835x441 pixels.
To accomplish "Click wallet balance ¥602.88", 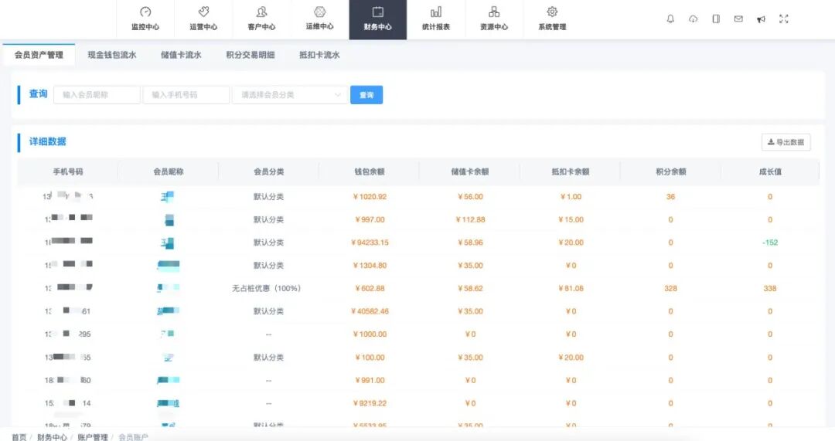I will click(370, 288).
